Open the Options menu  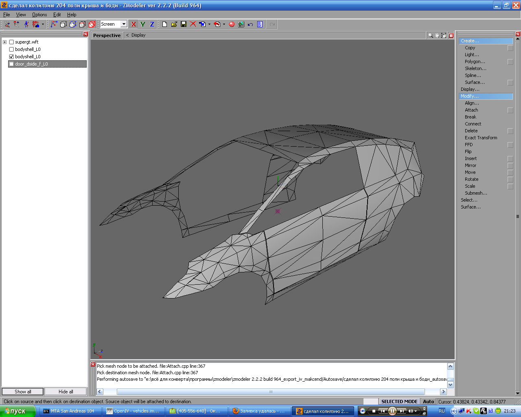click(39, 15)
